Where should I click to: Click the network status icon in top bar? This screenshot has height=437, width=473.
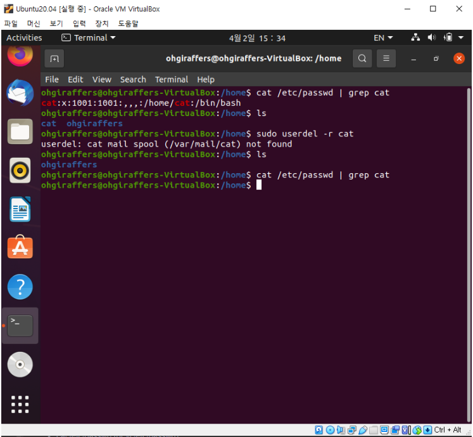pos(415,37)
